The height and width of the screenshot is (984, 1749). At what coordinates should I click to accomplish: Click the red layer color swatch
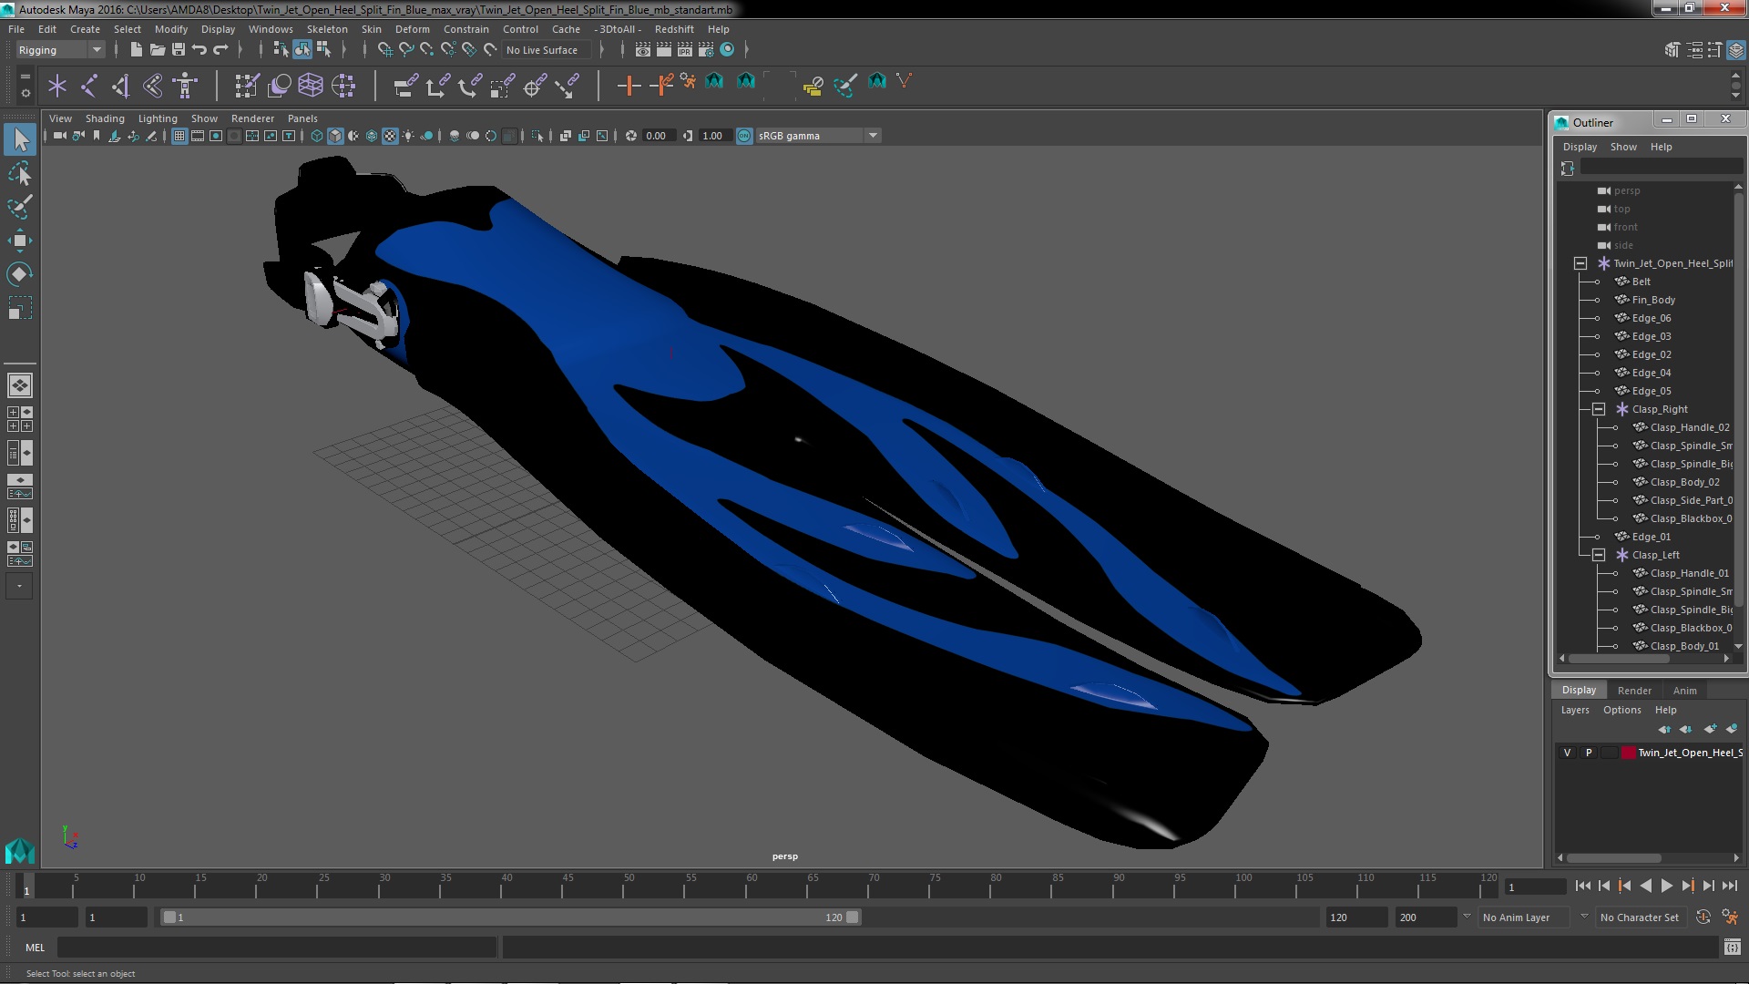(1628, 753)
